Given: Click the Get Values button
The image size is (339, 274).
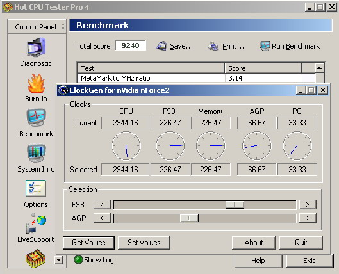Looking at the screenshot, I should pyautogui.click(x=88, y=243).
